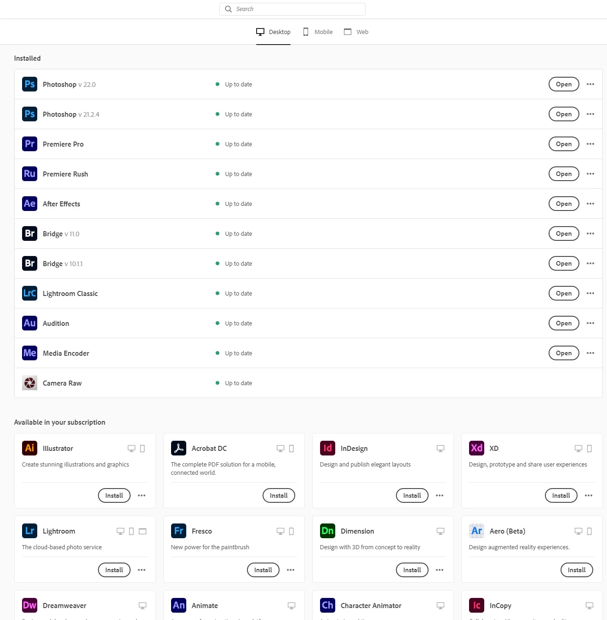Click into the Search field

click(292, 9)
